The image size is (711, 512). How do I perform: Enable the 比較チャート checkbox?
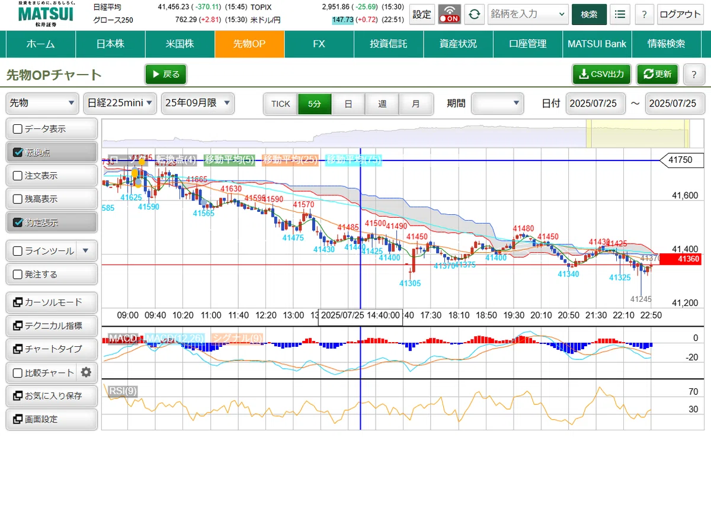point(18,373)
